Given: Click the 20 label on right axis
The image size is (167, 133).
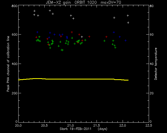Looking at the screenshot, I should point(152,93).
